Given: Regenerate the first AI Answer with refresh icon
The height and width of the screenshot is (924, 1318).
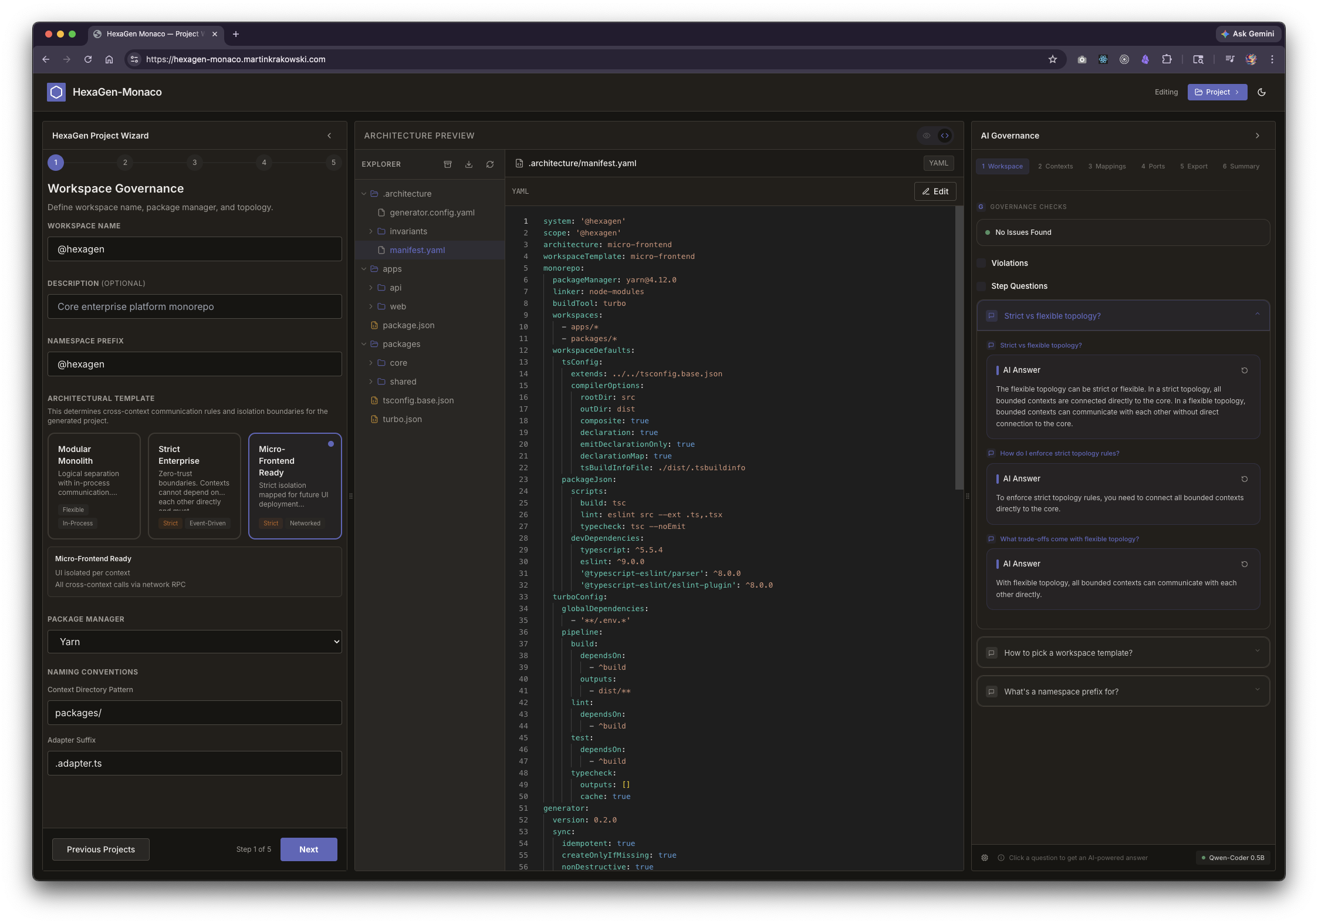Looking at the screenshot, I should coord(1245,370).
